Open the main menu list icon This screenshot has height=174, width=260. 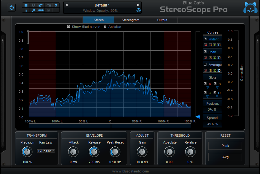point(26,5)
